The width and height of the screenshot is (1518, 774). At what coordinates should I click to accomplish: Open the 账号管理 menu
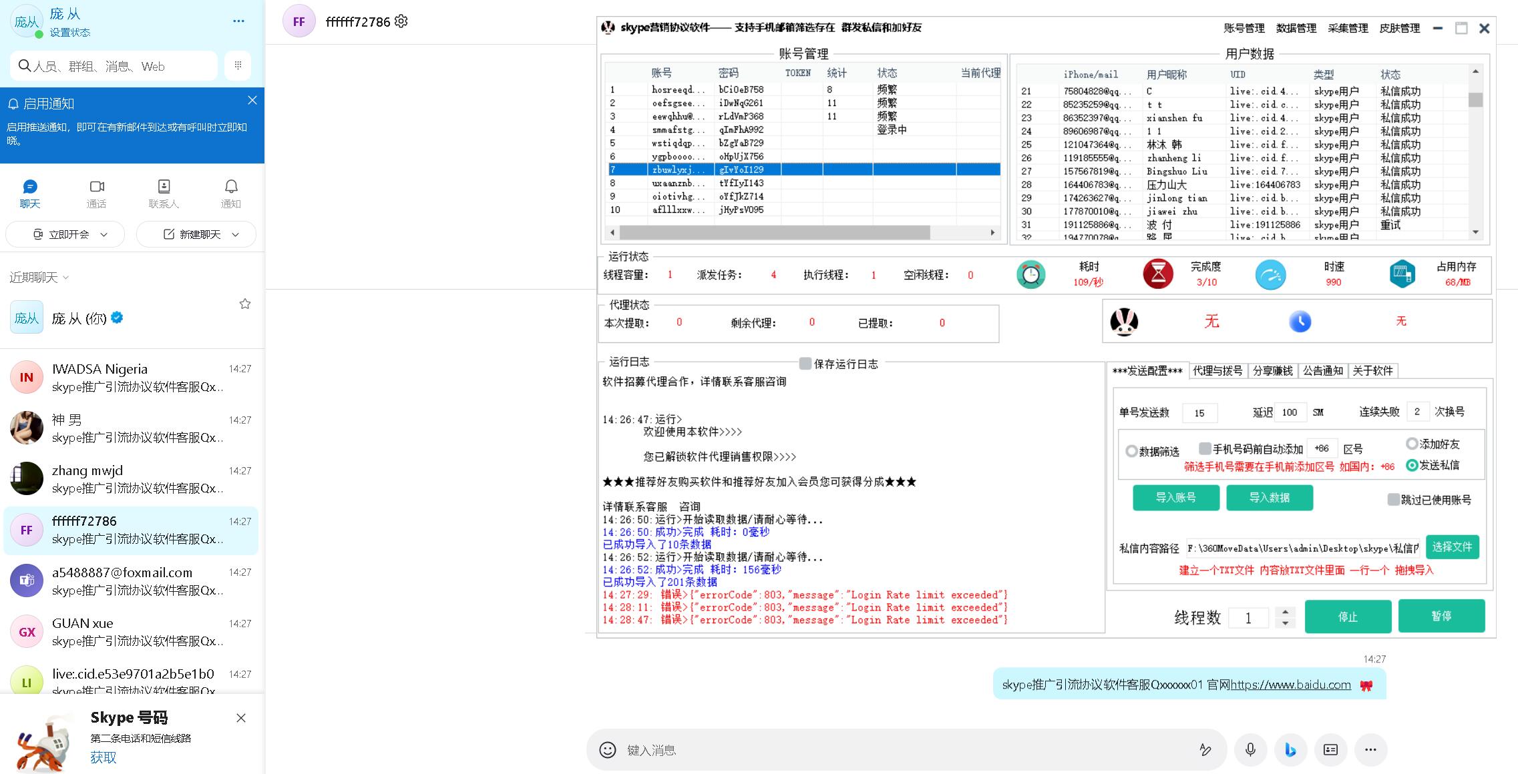1244,28
